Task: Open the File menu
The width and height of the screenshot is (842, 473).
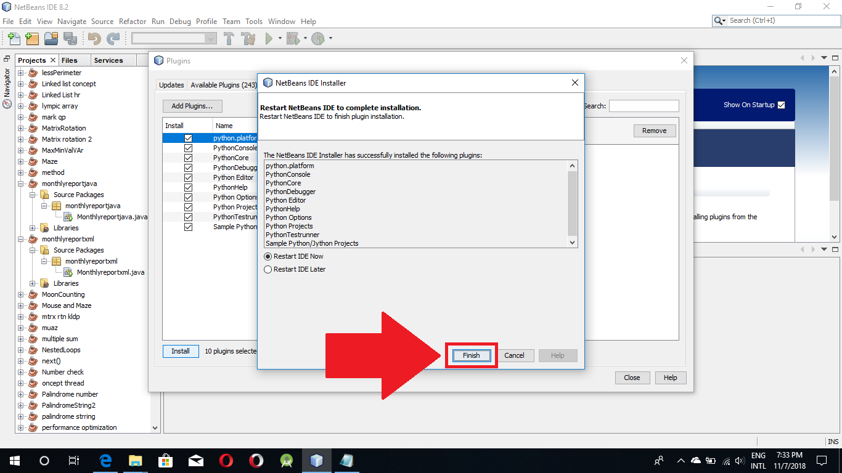Action: point(8,21)
